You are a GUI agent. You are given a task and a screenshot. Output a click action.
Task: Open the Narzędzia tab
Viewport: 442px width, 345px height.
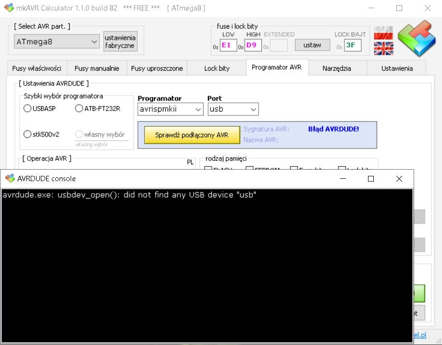coord(337,68)
